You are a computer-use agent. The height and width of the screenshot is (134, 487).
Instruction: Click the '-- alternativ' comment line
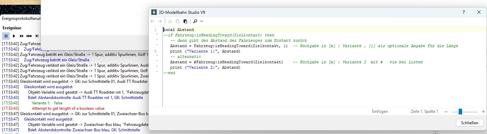click(x=185, y=57)
